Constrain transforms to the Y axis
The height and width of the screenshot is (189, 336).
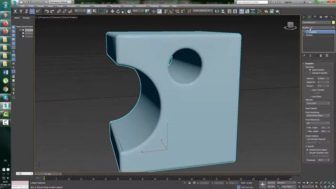[x=21, y=12]
